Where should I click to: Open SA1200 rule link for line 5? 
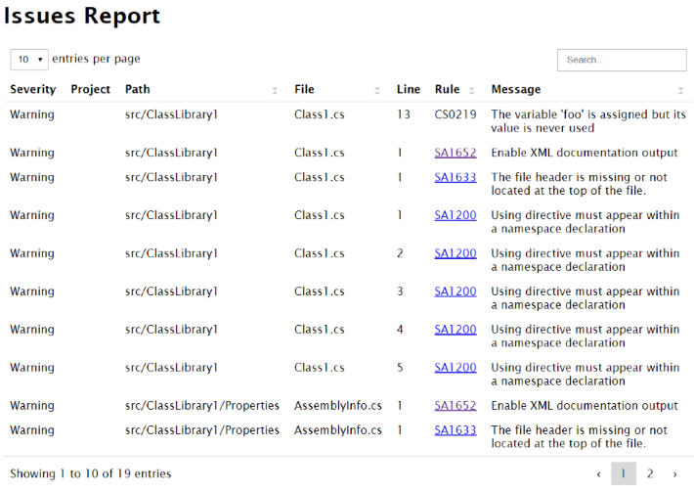tap(455, 368)
